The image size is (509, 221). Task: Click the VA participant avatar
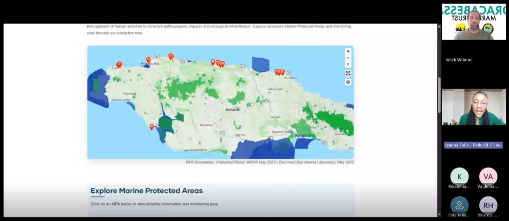[x=488, y=177]
